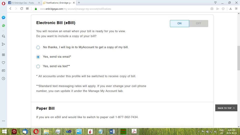Open a new browser tab
Viewport: 240px width, 135px height.
pos(79,3)
